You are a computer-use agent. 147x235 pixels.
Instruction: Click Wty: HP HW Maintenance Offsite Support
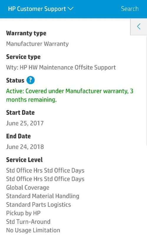(x=61, y=68)
